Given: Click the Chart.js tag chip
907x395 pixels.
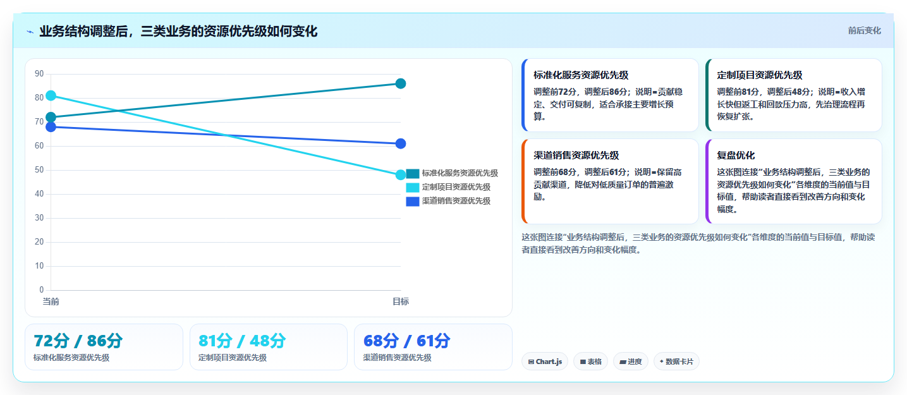Looking at the screenshot, I should 545,362.
